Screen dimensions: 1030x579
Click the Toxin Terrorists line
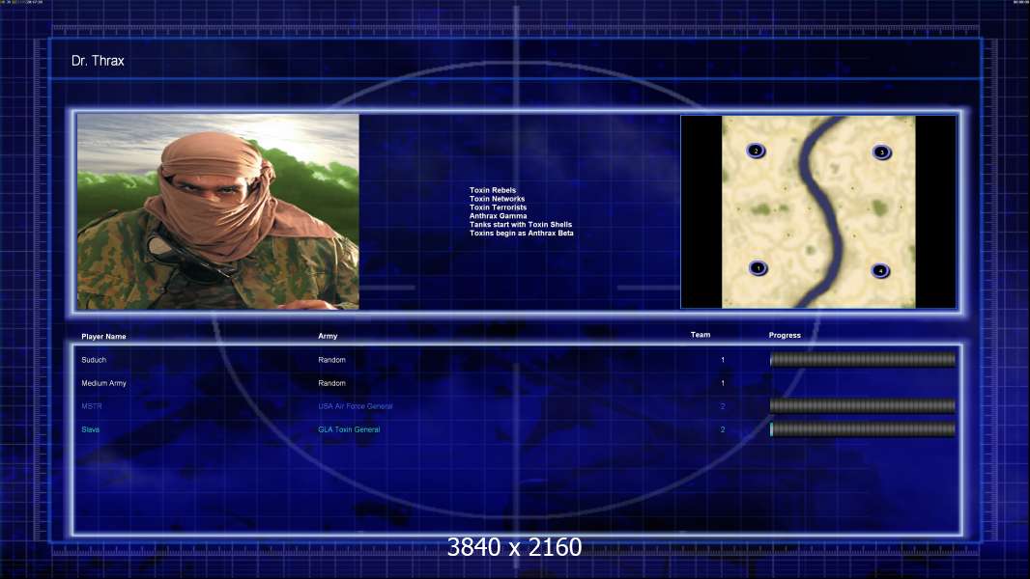(498, 207)
